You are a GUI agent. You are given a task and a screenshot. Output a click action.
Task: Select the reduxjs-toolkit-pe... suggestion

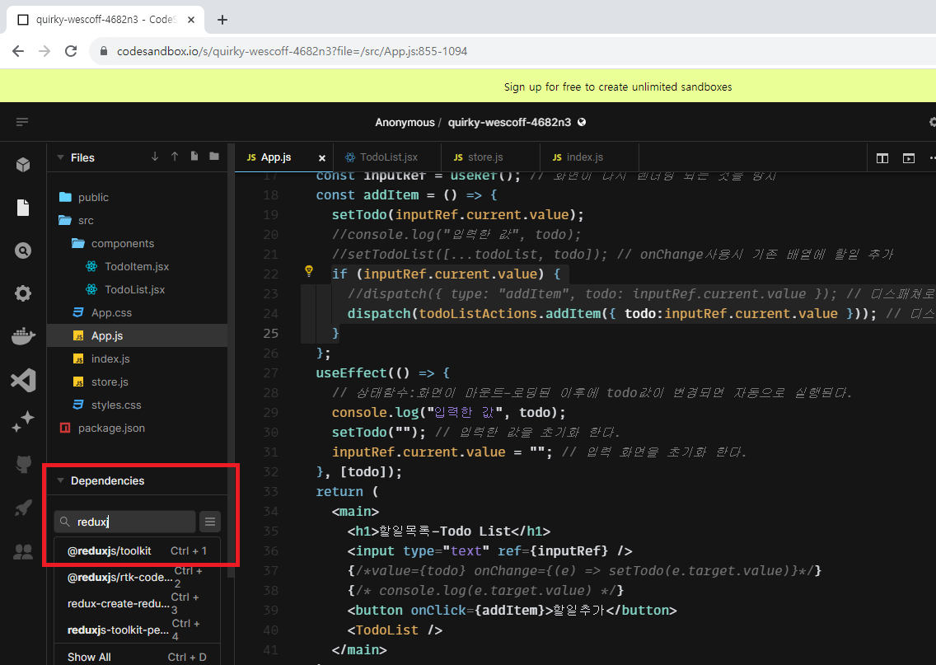pos(138,630)
